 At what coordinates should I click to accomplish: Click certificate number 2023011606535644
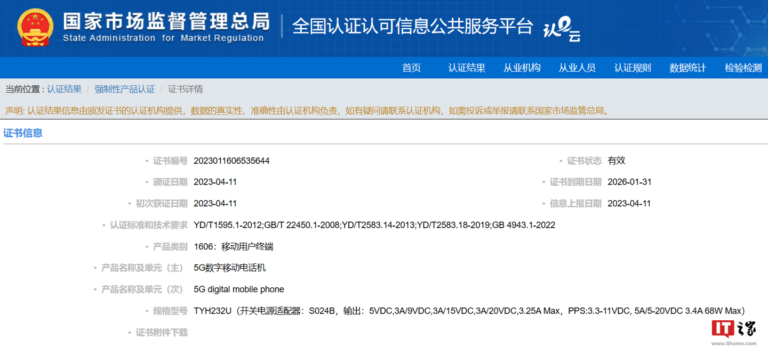231,161
